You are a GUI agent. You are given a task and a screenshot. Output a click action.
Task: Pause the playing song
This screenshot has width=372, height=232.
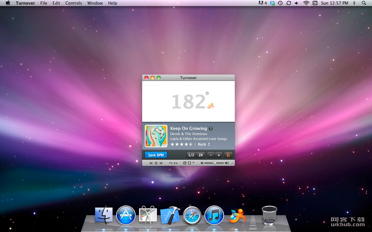tap(156, 163)
